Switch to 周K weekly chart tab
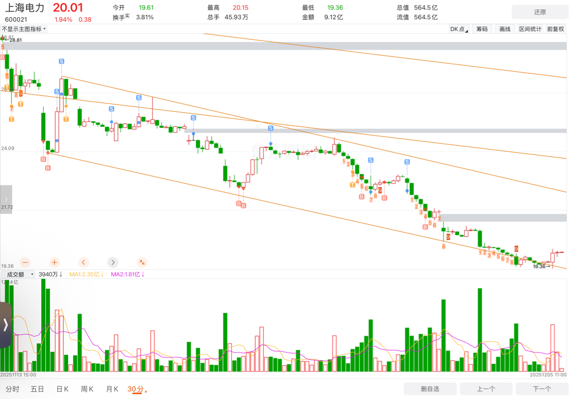This screenshot has height=399, width=572. (87, 389)
